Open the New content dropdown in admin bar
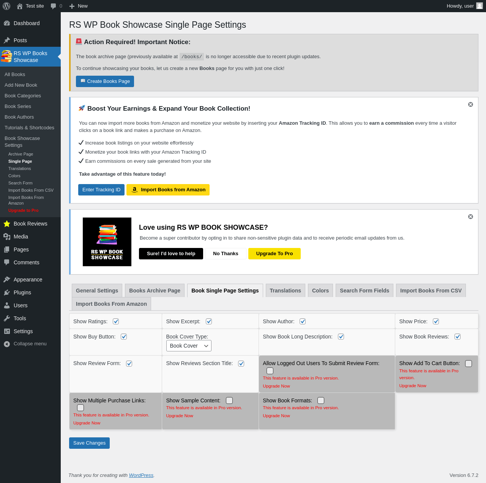This screenshot has height=483, width=486. pos(79,6)
